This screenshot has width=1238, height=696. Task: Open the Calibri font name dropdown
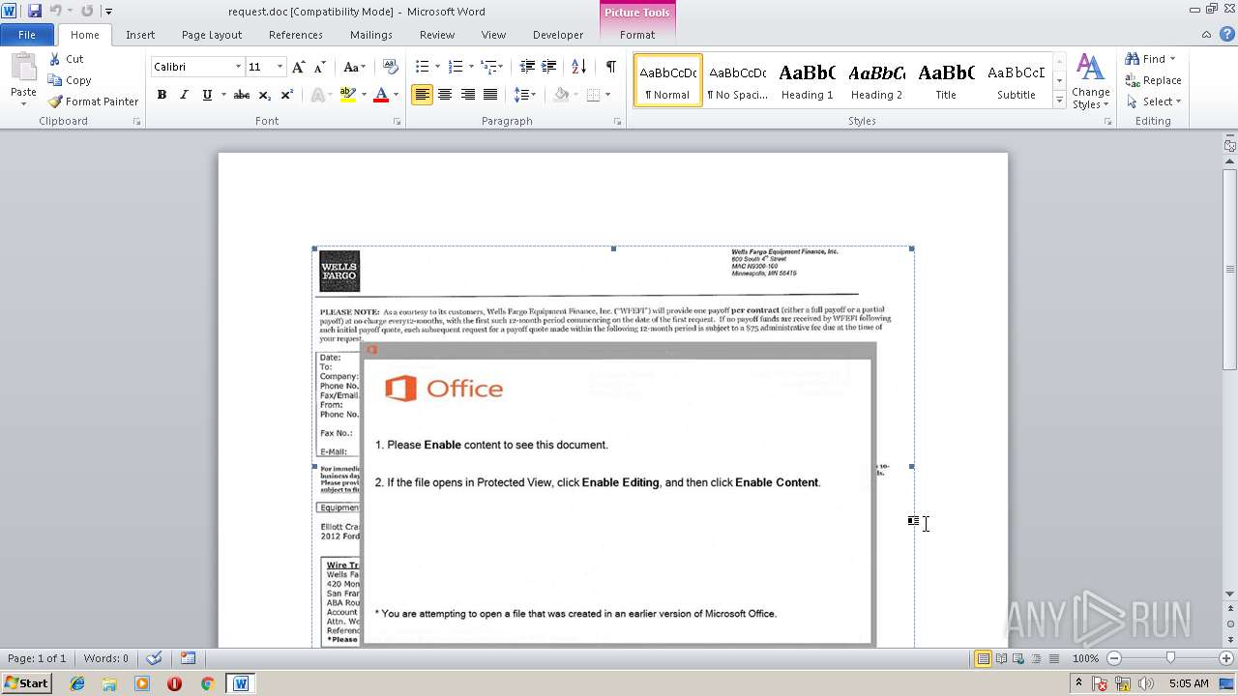point(239,67)
